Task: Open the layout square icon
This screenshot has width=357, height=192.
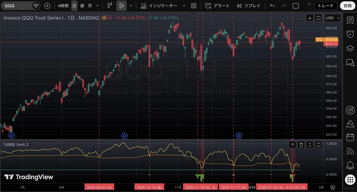Action: [296, 6]
